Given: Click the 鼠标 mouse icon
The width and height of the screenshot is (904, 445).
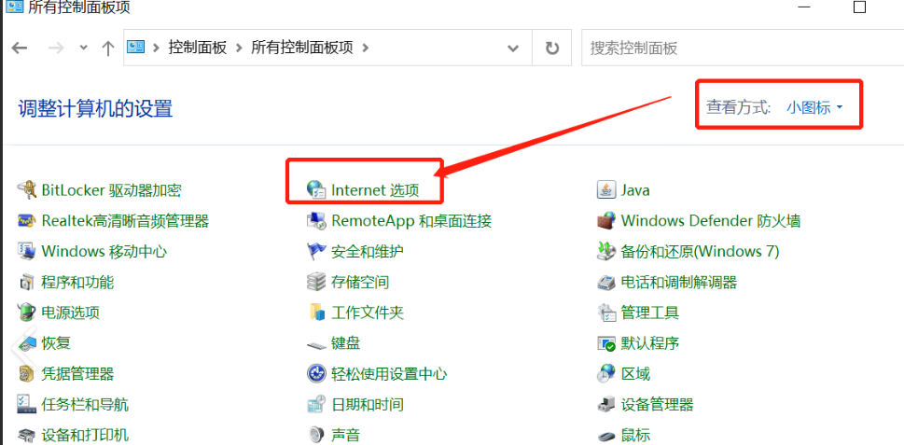Looking at the screenshot, I should [x=605, y=435].
